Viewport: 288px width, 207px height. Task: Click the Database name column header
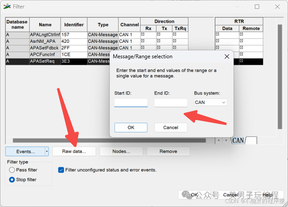[x=17, y=25]
